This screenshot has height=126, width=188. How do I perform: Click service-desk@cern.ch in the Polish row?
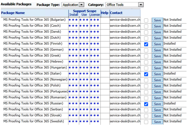click(x=125, y=86)
